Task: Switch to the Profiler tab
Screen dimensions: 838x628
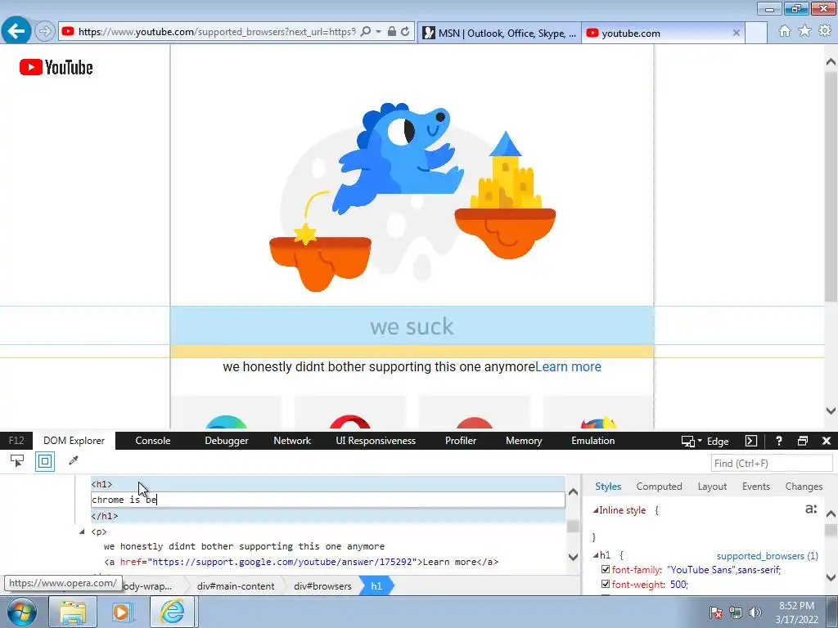Action: pyautogui.click(x=461, y=441)
